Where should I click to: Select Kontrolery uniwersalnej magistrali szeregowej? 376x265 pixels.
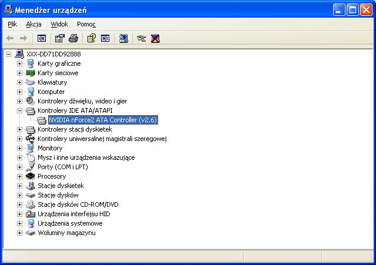[102, 139]
